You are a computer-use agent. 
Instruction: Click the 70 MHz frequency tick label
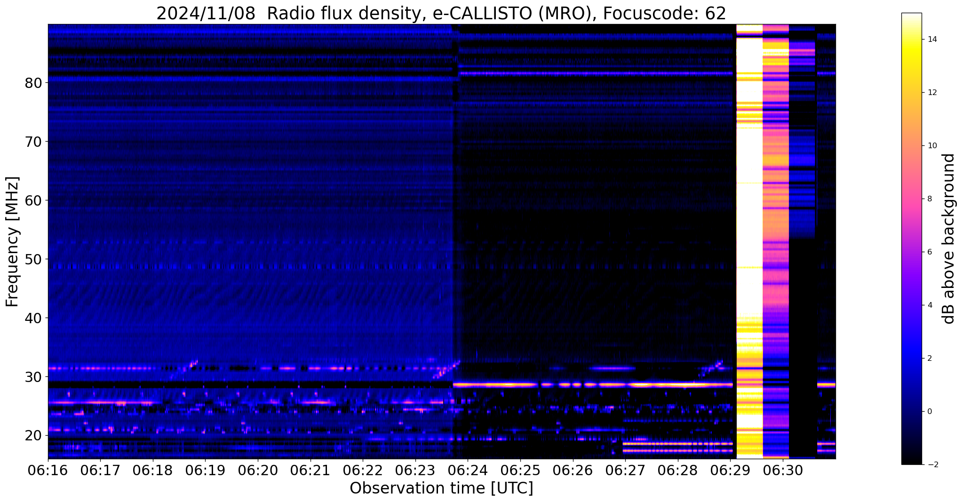click(x=33, y=142)
